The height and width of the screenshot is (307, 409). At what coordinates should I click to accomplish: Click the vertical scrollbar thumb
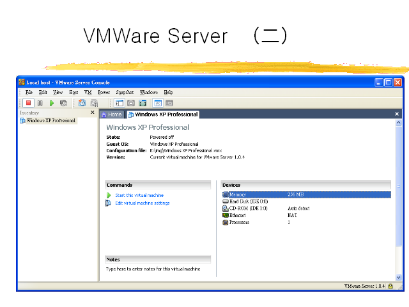(399, 186)
